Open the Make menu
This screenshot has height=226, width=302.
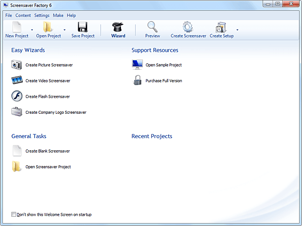58,16
